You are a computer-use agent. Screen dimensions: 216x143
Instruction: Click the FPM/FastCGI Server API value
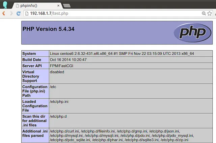(x=61, y=66)
